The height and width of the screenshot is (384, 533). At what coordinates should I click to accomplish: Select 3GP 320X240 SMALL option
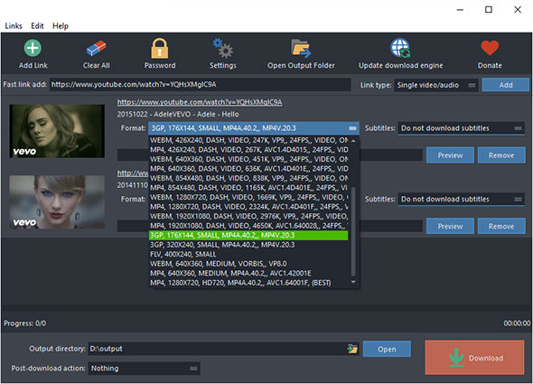pyautogui.click(x=248, y=245)
